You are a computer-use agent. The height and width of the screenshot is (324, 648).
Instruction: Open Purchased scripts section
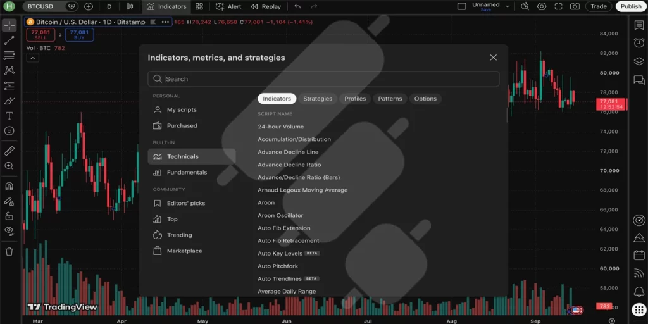click(x=192, y=126)
